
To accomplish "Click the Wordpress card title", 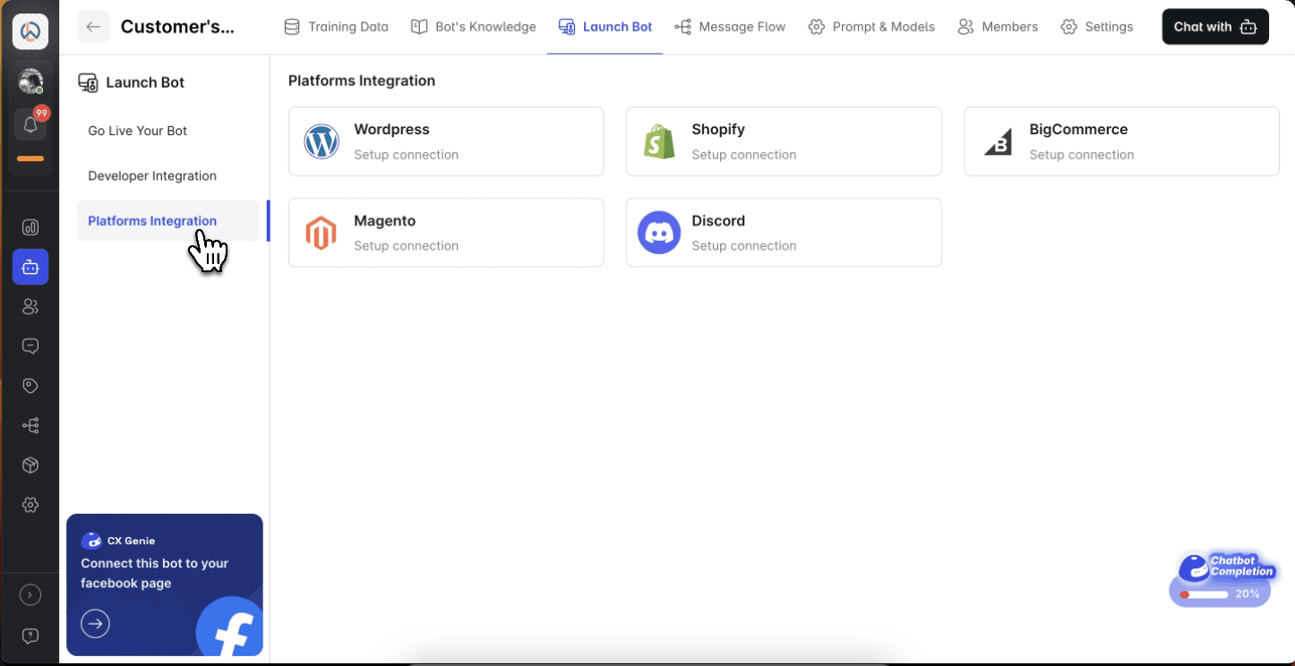I will click(x=391, y=130).
